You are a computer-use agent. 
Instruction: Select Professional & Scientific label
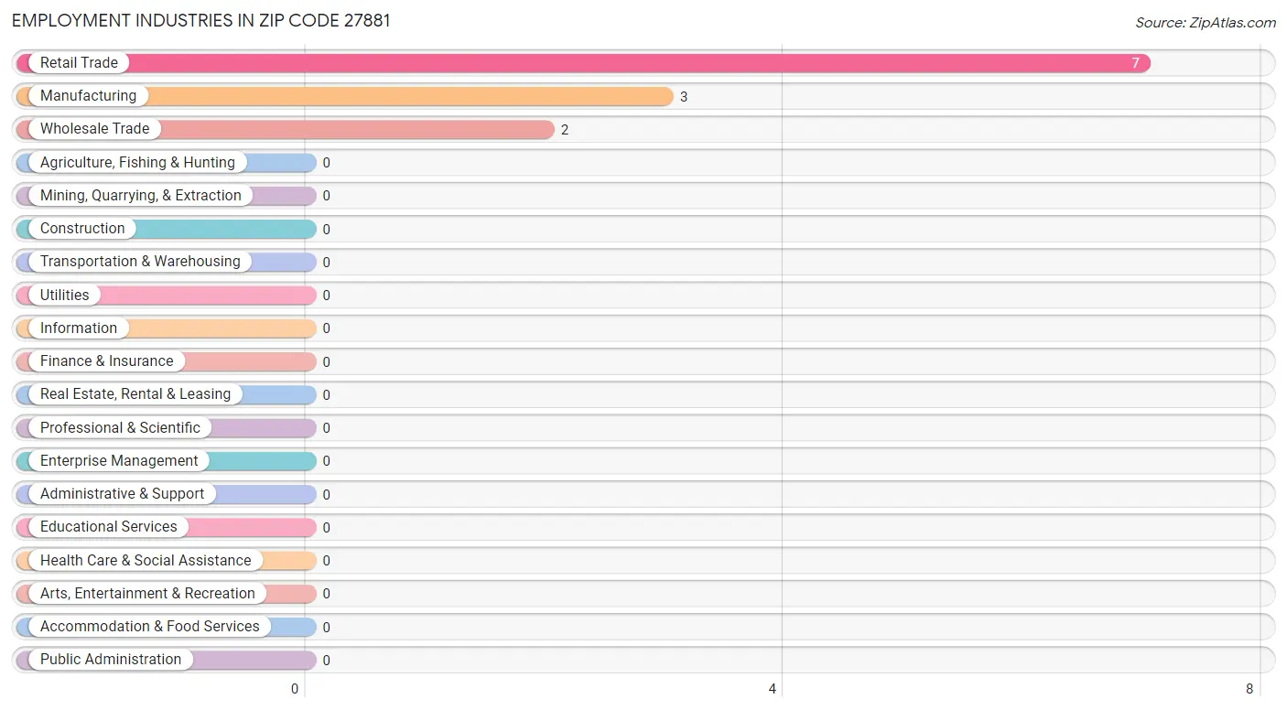120,428
